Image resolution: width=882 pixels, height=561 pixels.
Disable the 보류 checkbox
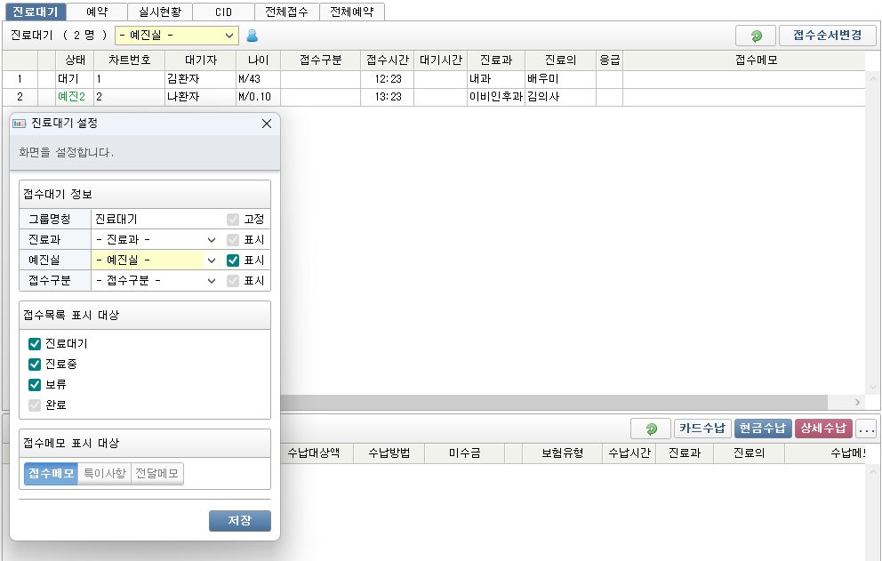(x=35, y=385)
